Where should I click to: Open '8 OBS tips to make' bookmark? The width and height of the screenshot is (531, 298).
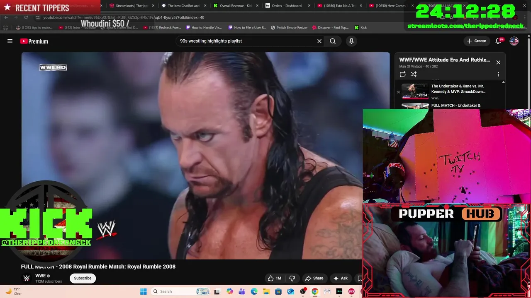click(34, 28)
